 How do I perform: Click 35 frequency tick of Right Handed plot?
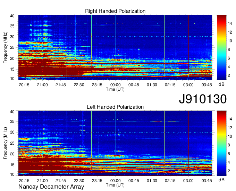tap(12, 26)
